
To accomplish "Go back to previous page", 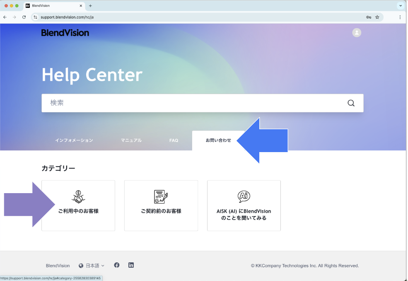I will pos(5,17).
